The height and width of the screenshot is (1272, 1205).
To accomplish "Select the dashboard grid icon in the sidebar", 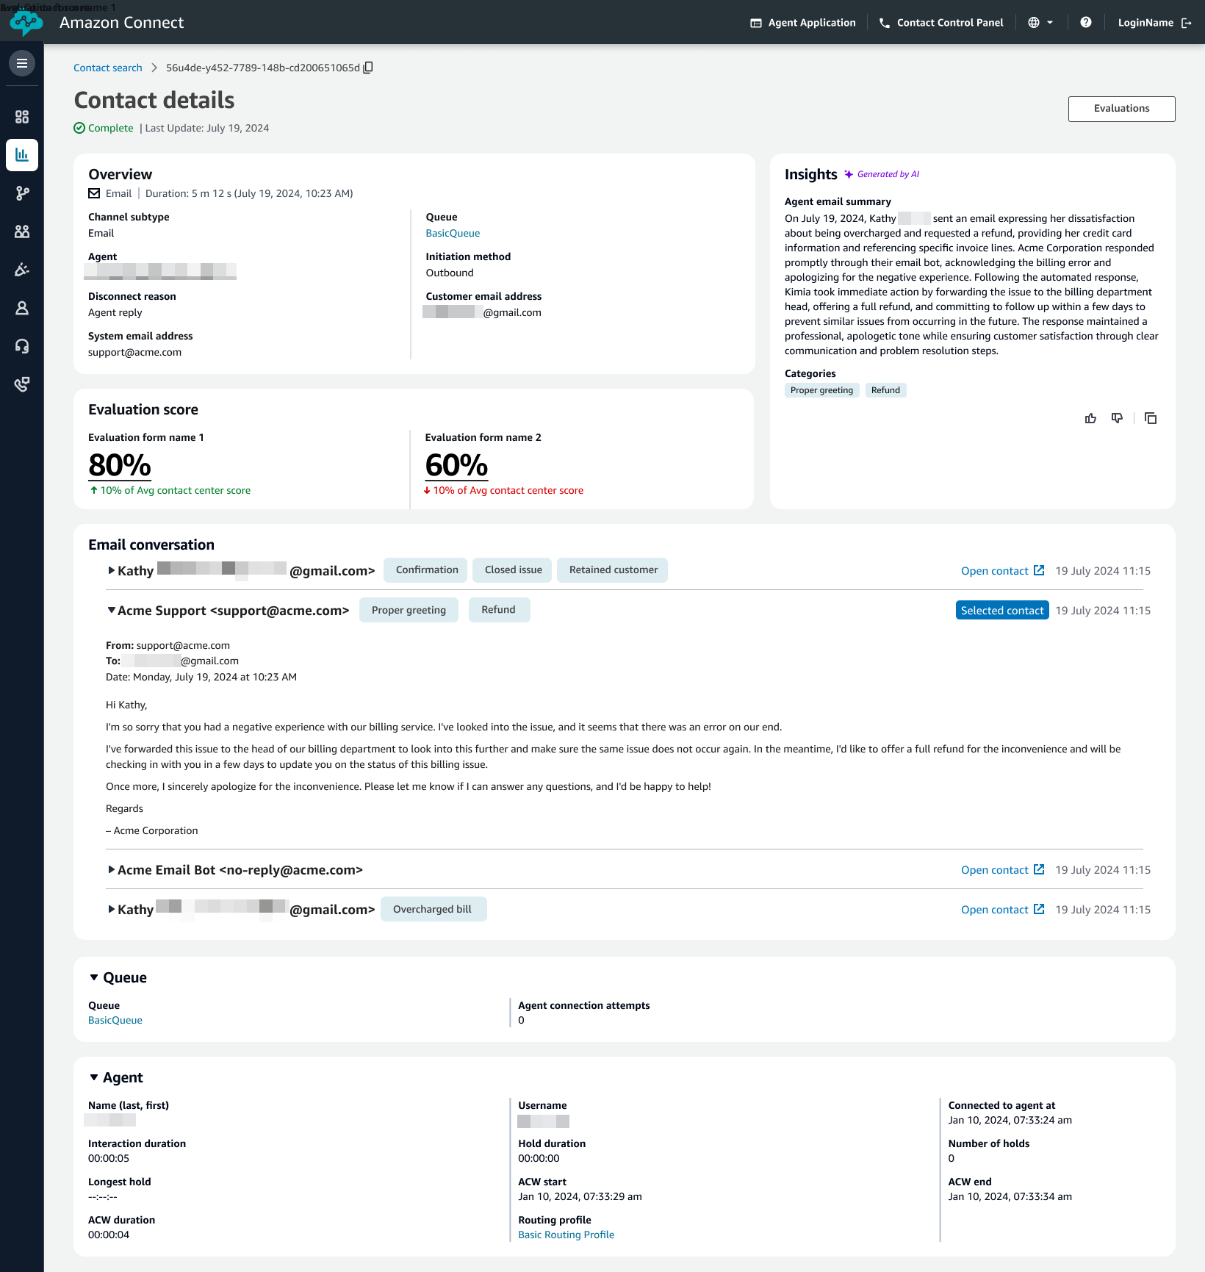I will tap(21, 117).
